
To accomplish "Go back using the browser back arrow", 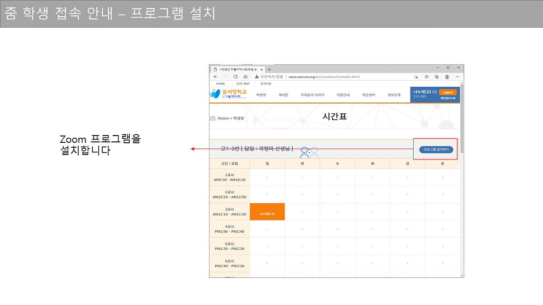I will [x=215, y=77].
